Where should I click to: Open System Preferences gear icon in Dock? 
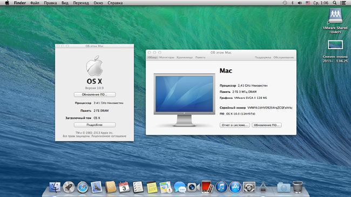pyautogui.click(x=249, y=187)
